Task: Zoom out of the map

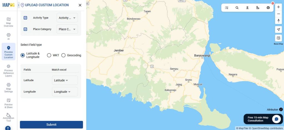Action: point(278,14)
